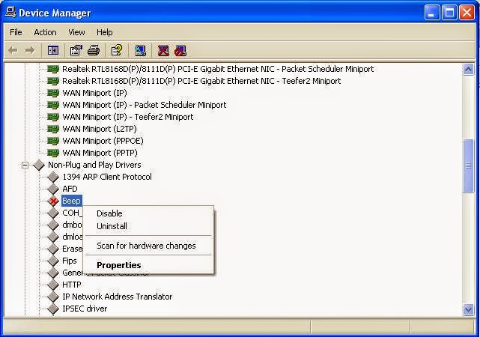
Task: Click icon beside WAN Miniport (PPTP)
Action: coord(53,153)
